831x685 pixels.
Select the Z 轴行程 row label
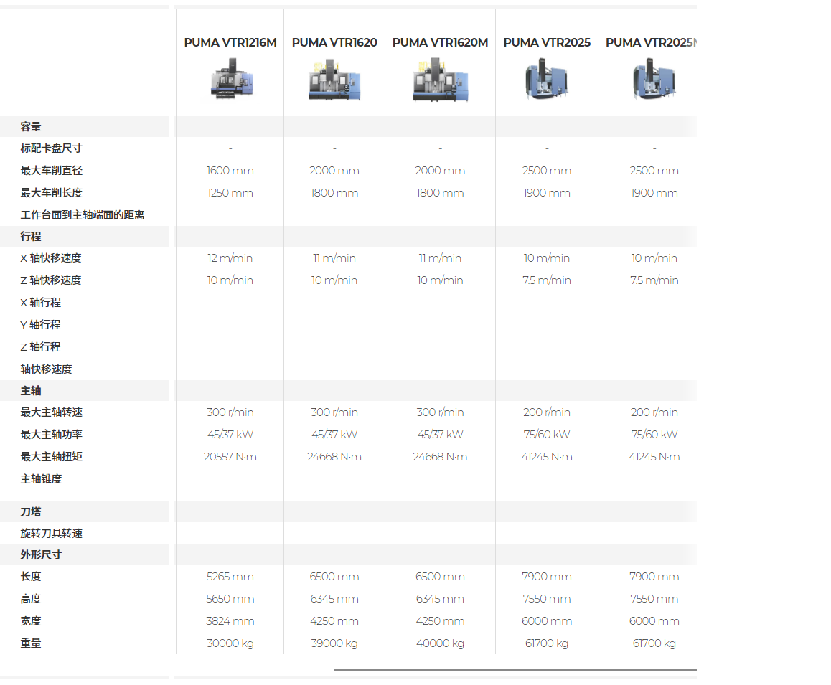pyautogui.click(x=40, y=347)
